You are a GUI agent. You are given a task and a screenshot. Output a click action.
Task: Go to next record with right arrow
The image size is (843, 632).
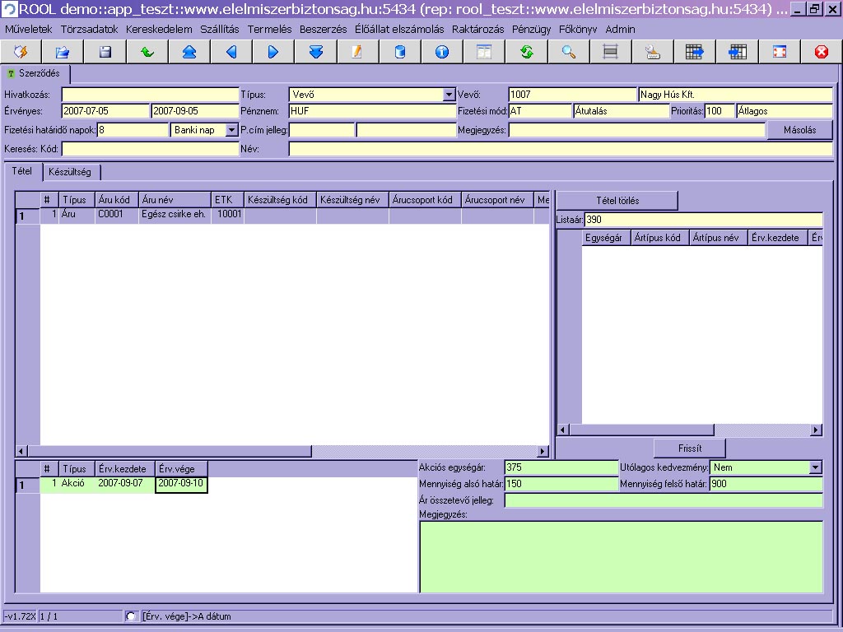tap(273, 52)
